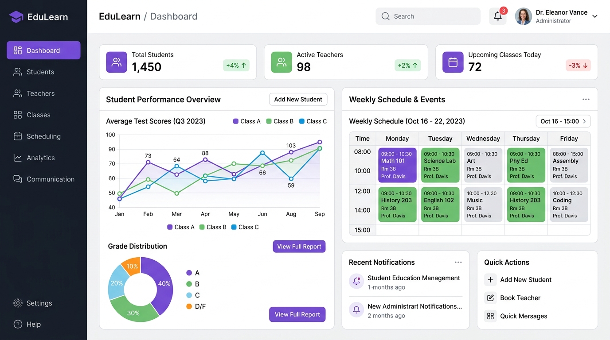The height and width of the screenshot is (340, 610).
Task: Focus the Search input field
Action: click(428, 16)
